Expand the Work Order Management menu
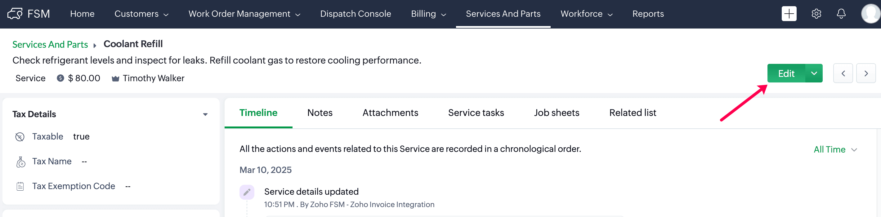Screen dimensions: 881x217 tap(244, 14)
